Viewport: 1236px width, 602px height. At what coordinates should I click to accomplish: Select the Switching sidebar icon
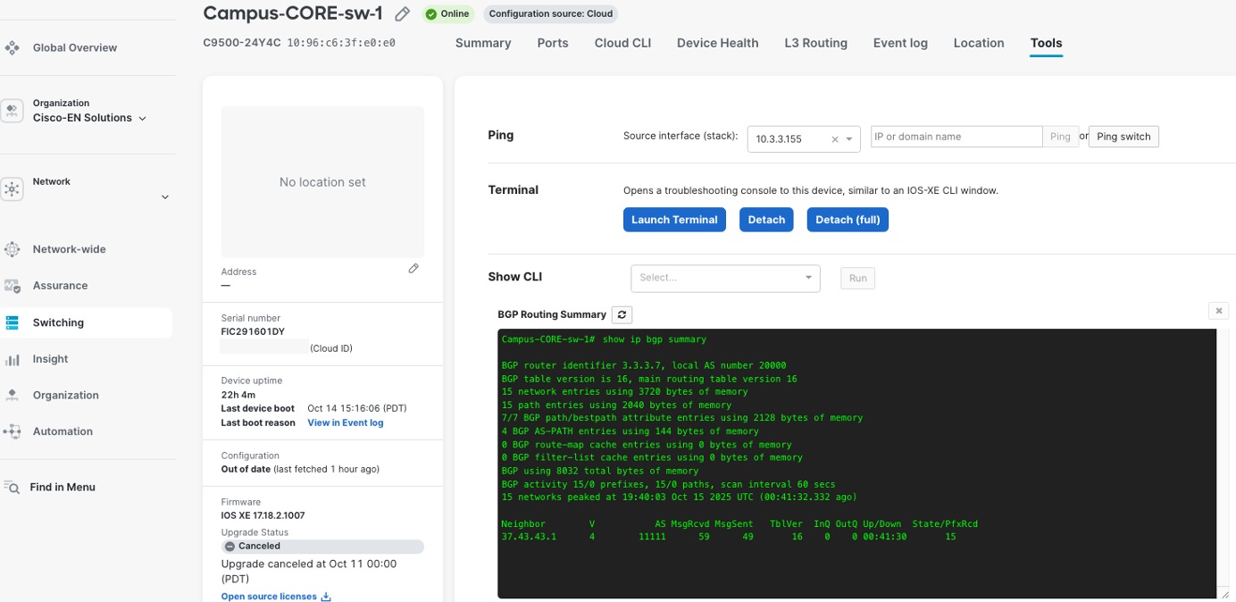click(x=13, y=322)
